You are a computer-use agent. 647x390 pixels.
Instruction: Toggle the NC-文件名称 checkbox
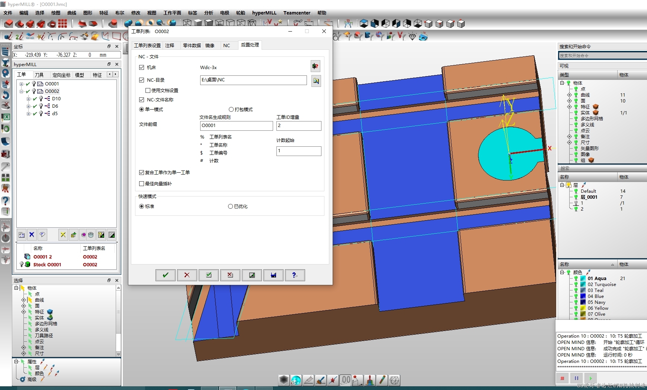(141, 100)
